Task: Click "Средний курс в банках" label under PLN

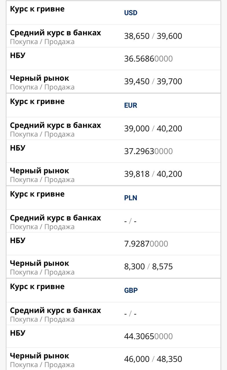Action: (55, 218)
